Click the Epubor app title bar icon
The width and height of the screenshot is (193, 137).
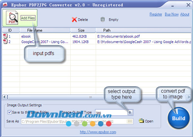[x=5, y=5]
